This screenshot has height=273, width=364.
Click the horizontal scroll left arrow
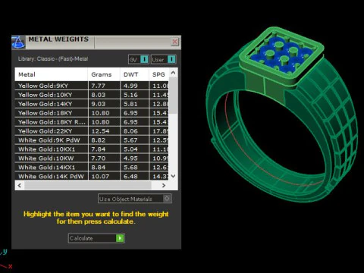pos(20,185)
